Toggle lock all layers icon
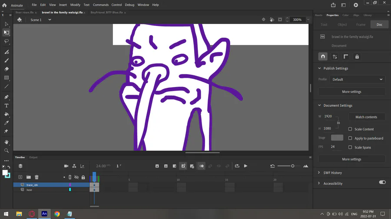Screen dimensions: 391x219 (83, 177)
